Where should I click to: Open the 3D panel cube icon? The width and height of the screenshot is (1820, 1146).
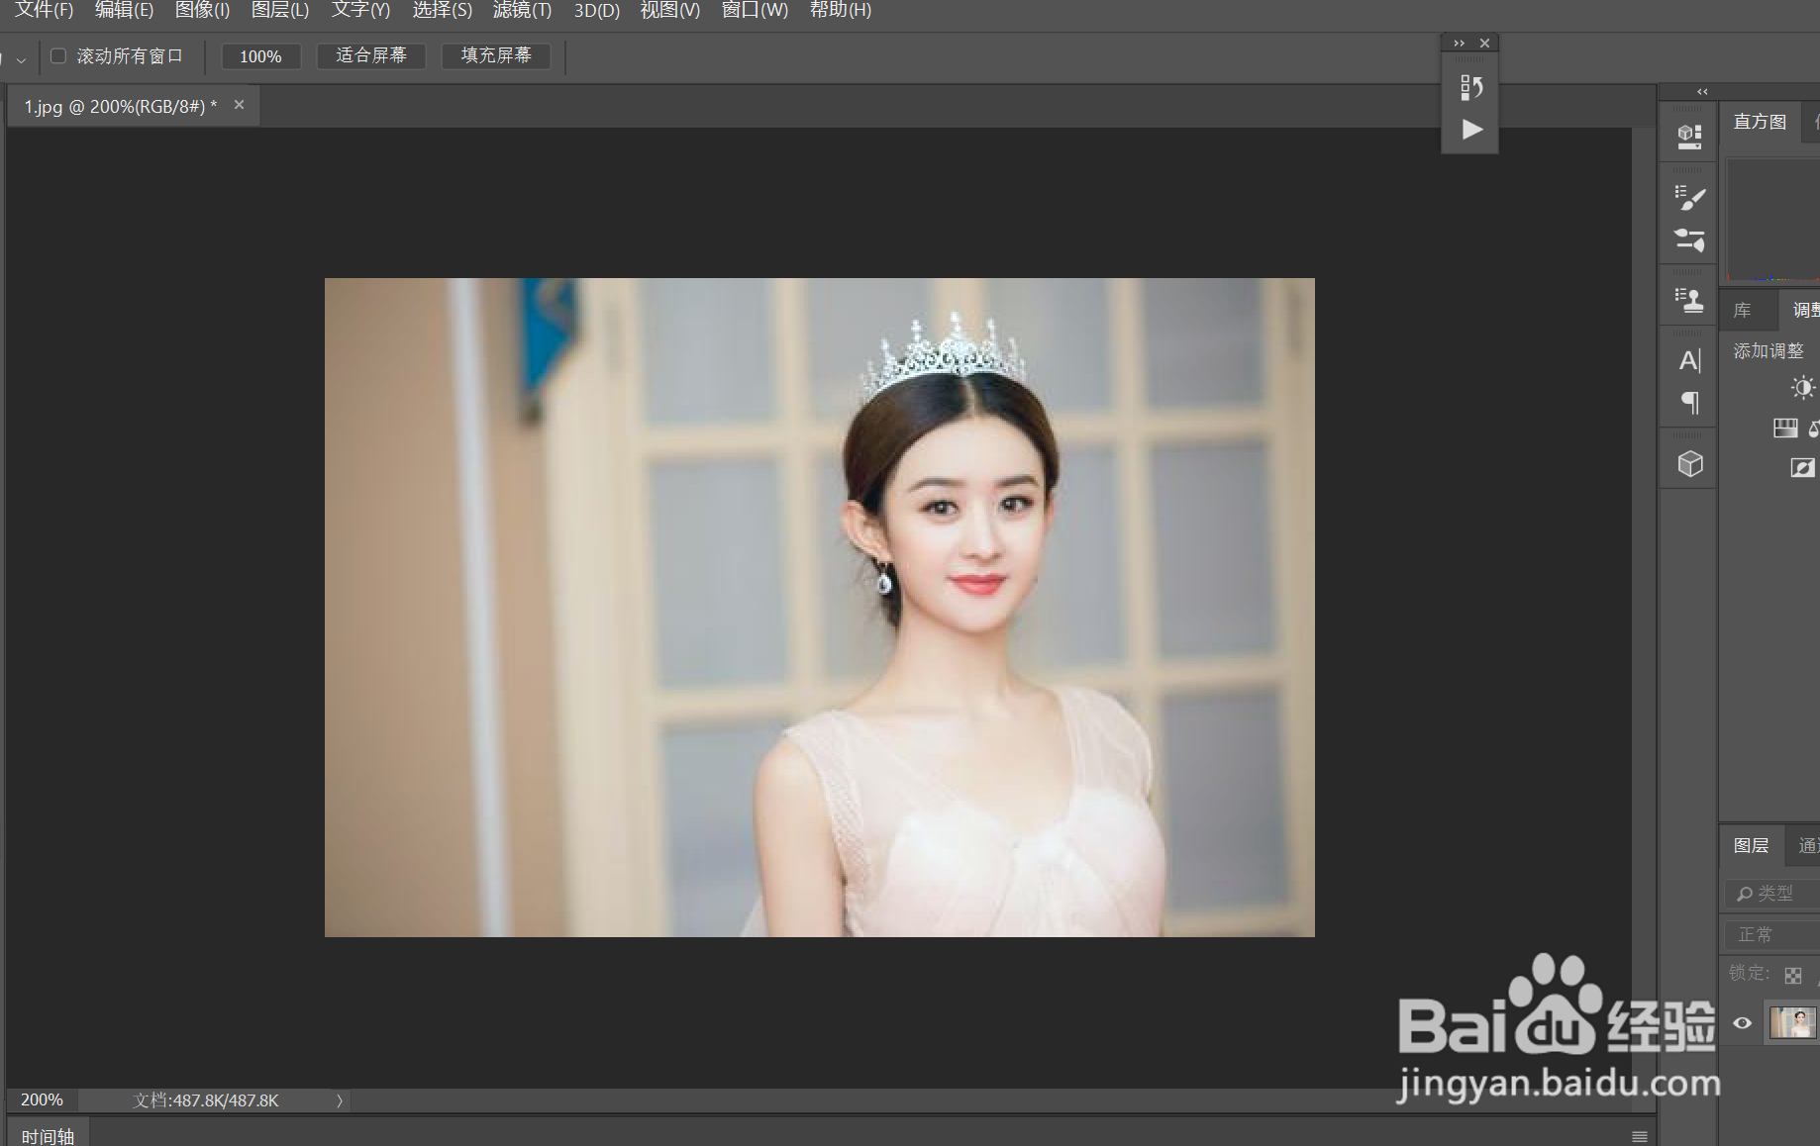click(x=1688, y=463)
